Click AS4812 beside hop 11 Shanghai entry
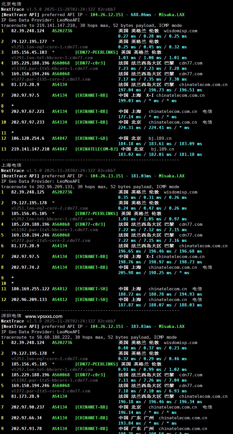The width and height of the screenshot is (233, 434). (x=60, y=289)
